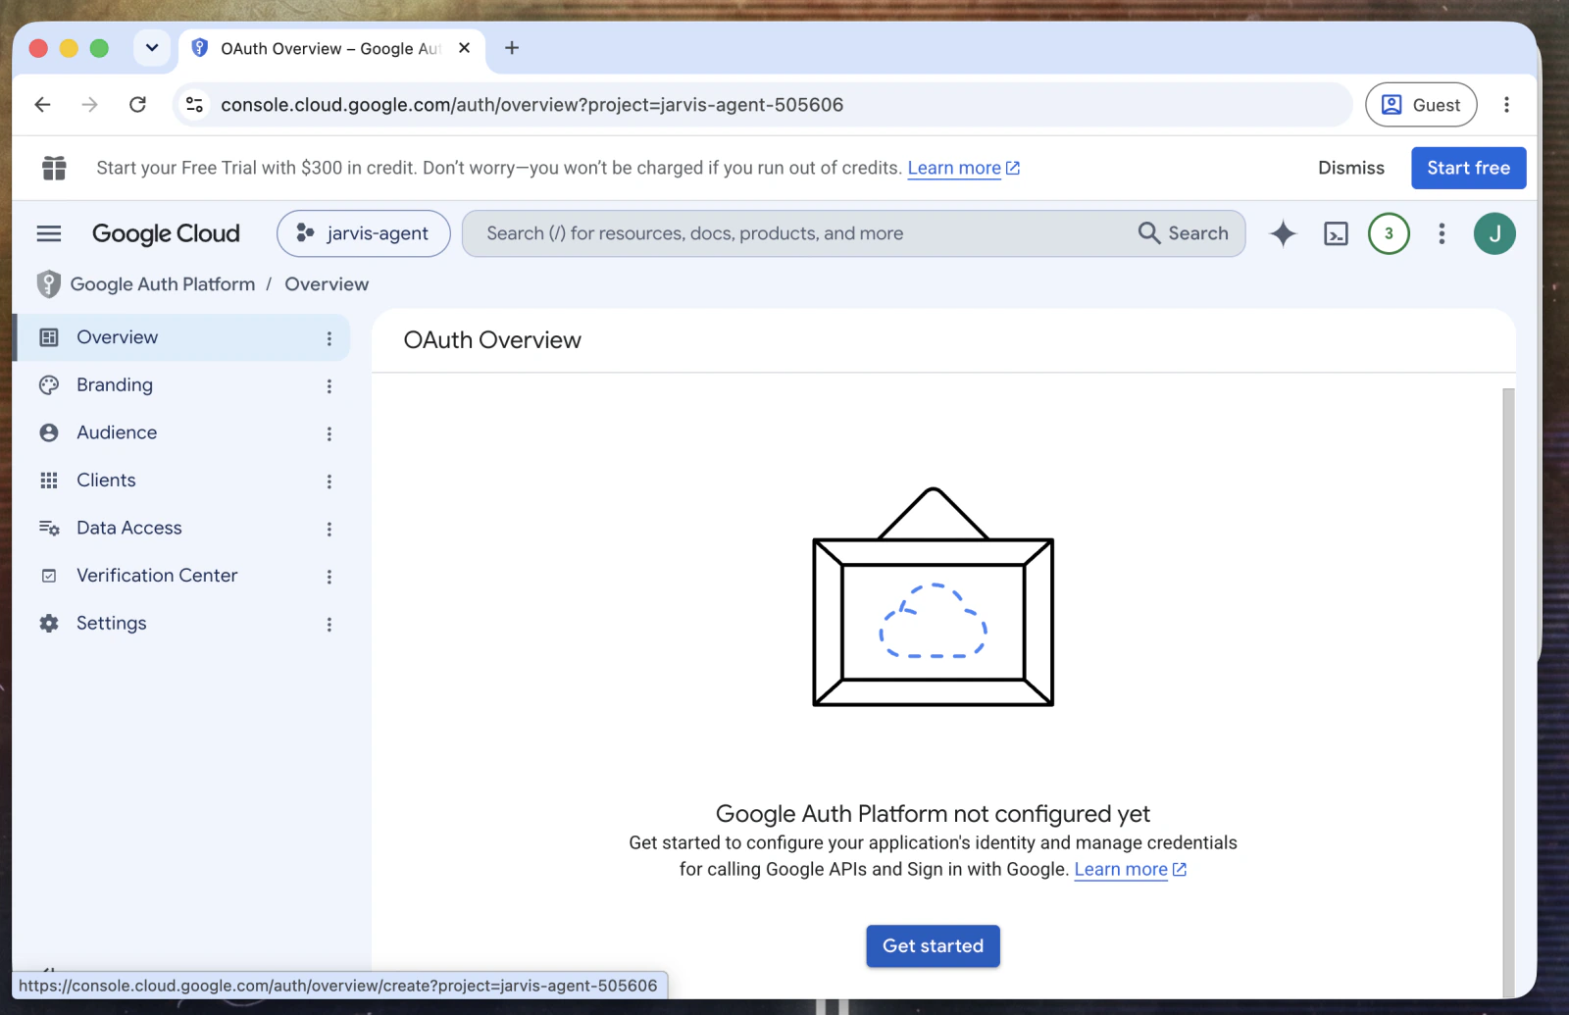
Task: Close the OAuth Overview tab
Action: [465, 48]
